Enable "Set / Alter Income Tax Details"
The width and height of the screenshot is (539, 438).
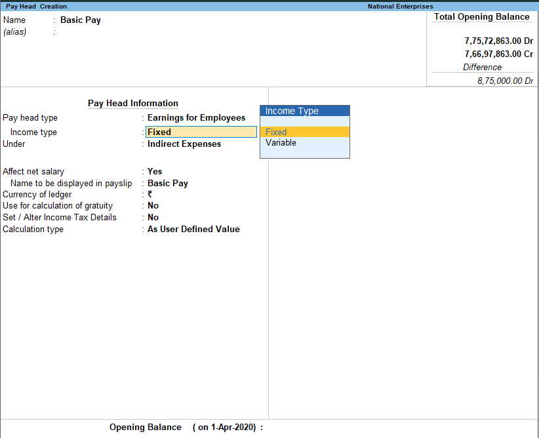(x=153, y=217)
